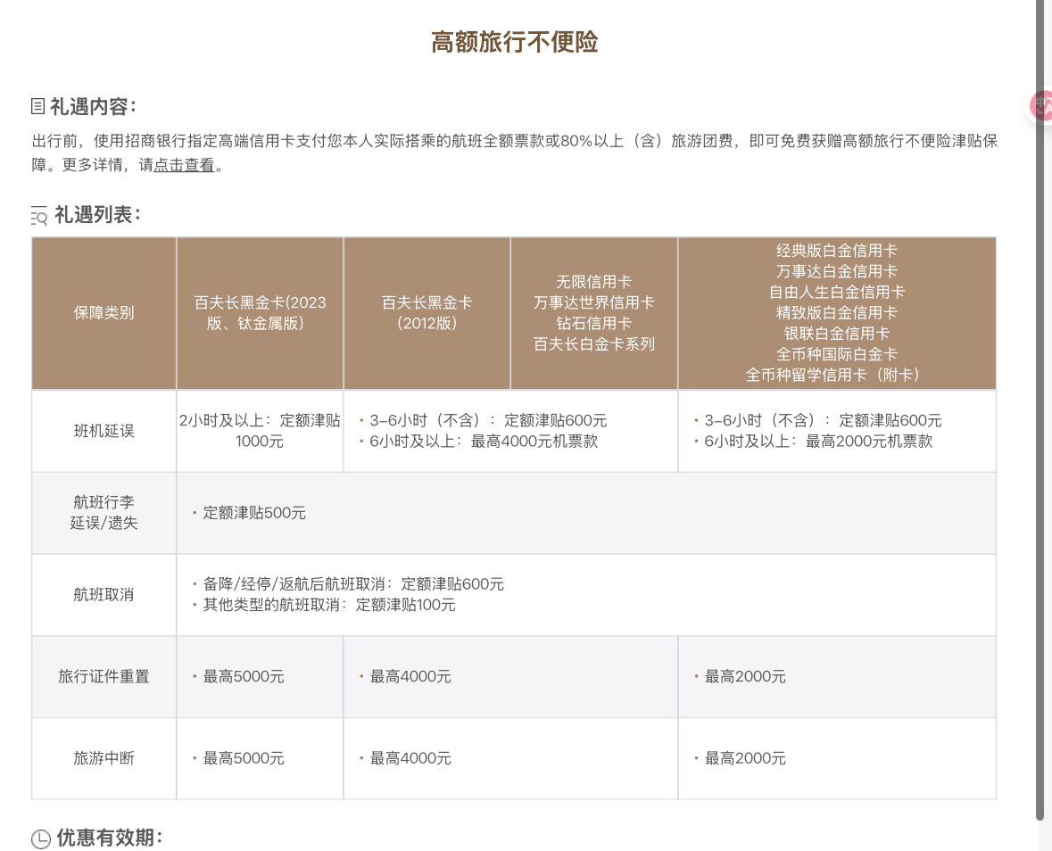
Task: Click 最高5000元 in the 旅游中断 row
Action: [244, 758]
